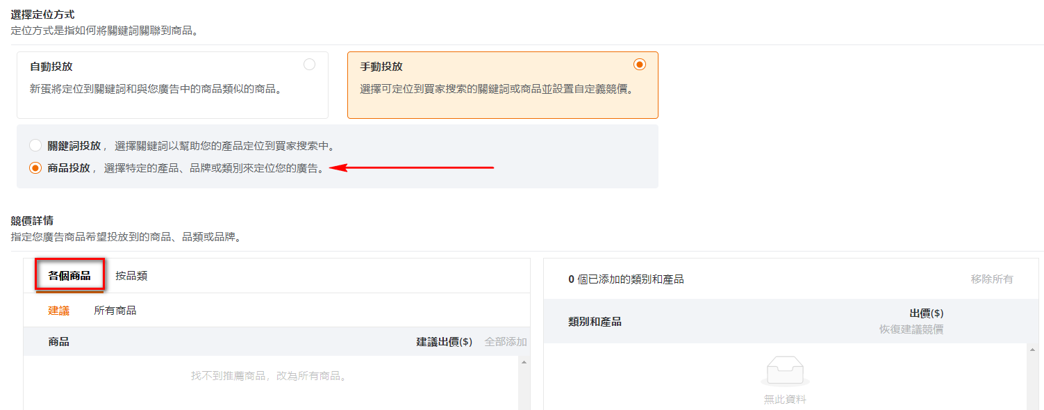Click 移除所有 to remove everything

point(992,279)
